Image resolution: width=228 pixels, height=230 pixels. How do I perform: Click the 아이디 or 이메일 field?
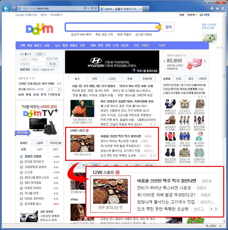(x=33, y=59)
